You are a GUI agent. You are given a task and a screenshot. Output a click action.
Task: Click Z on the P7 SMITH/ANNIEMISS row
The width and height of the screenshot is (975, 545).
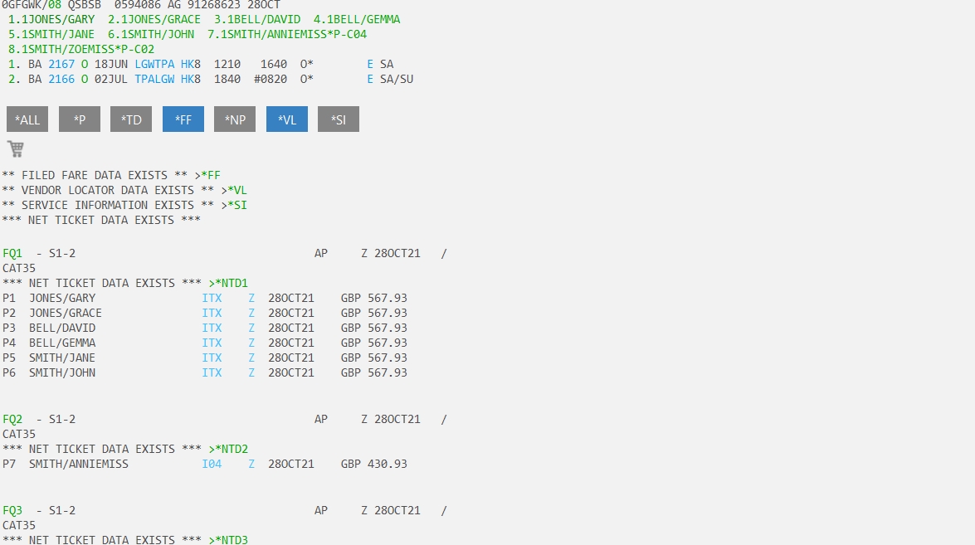pos(251,465)
